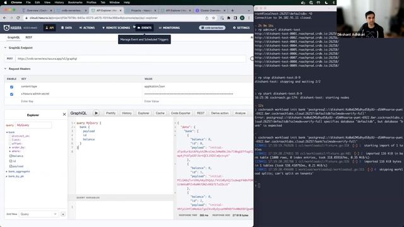Open Chrome's three-dot menu
This screenshot has height=227, width=404.
(249, 18)
